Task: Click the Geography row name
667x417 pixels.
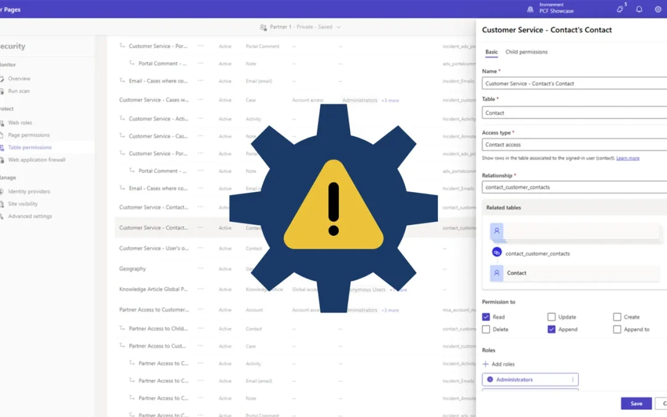Action: tap(132, 269)
